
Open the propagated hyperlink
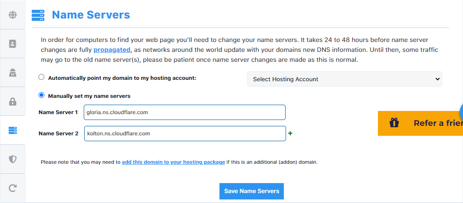click(x=112, y=50)
